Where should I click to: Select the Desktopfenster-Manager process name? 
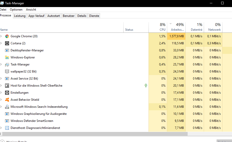click(27, 50)
